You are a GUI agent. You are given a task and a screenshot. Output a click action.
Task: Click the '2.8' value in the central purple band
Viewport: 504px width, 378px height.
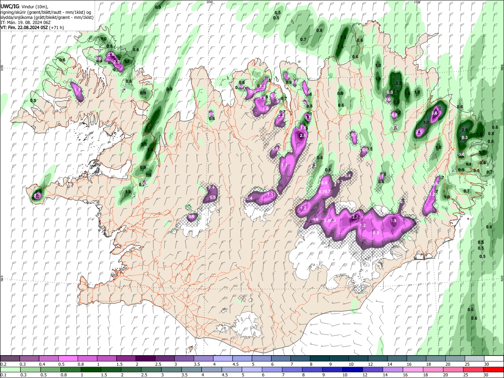pyautogui.click(x=303, y=135)
